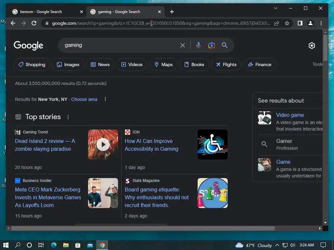Open Video game result link
This screenshot has height=250, width=334.
coord(290,115)
